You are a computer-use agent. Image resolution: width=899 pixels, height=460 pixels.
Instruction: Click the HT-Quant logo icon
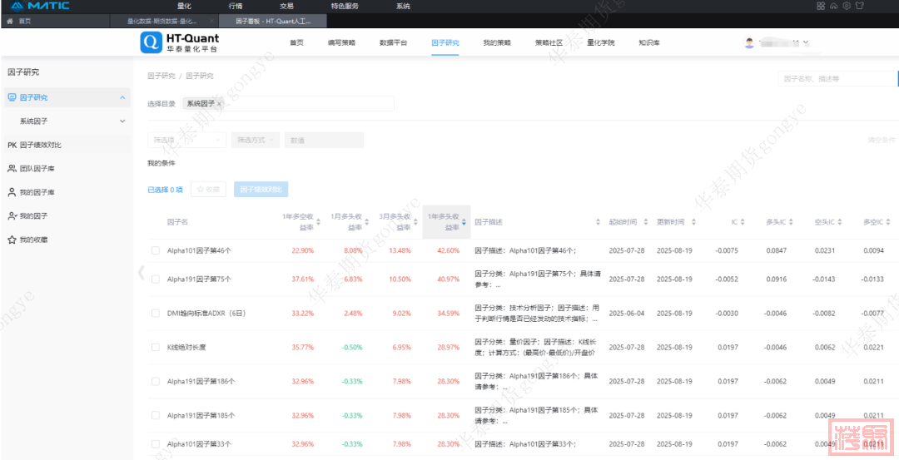point(151,42)
